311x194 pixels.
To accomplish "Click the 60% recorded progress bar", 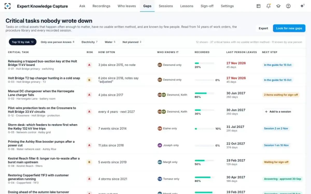I will coord(204,93).
